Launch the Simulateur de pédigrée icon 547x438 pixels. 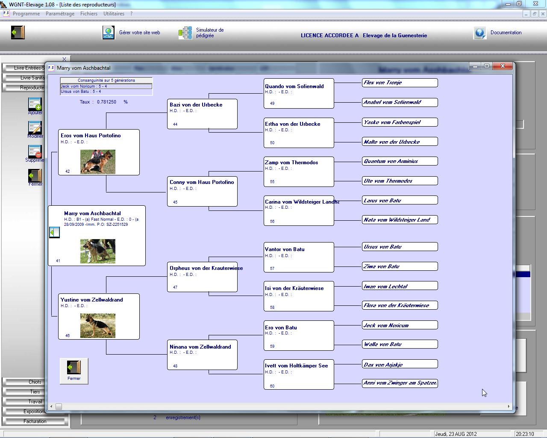click(x=185, y=33)
